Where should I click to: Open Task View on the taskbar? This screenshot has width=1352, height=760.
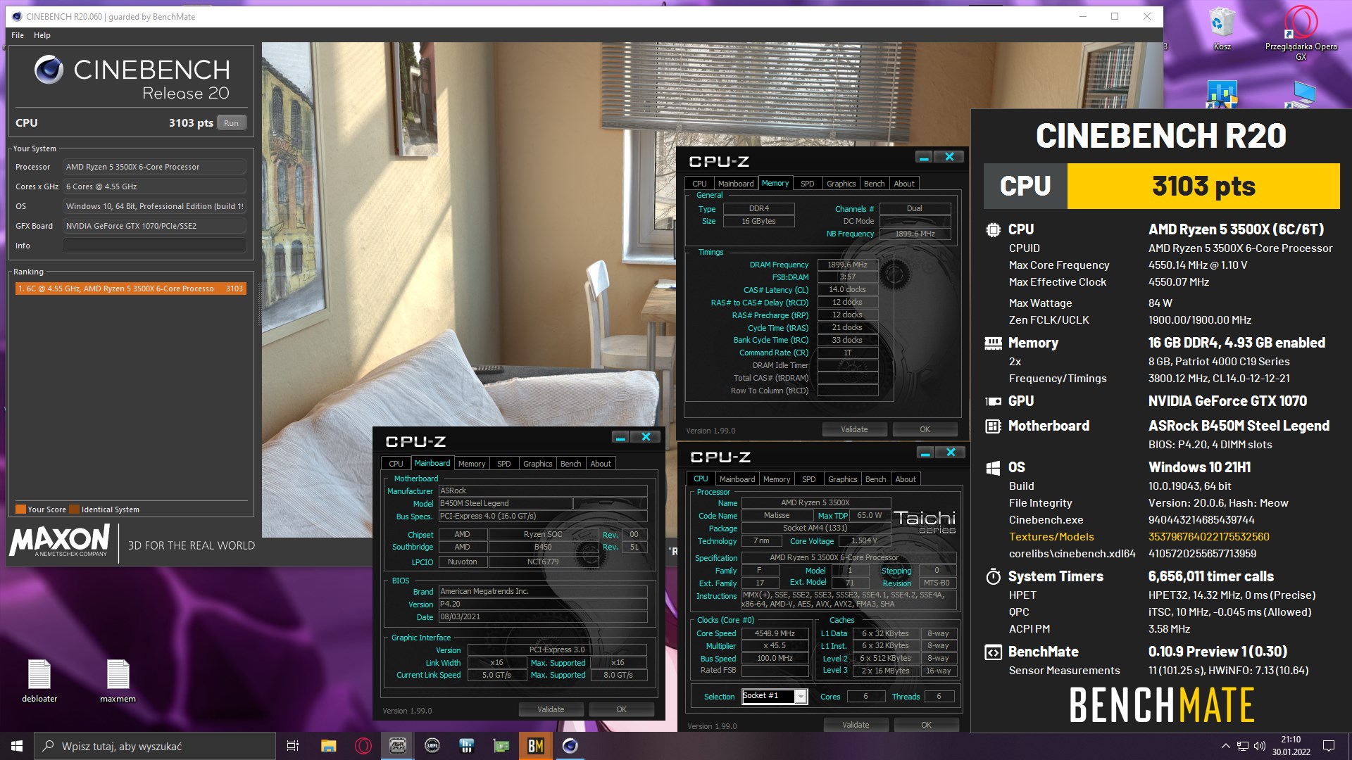tap(293, 746)
